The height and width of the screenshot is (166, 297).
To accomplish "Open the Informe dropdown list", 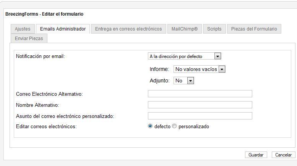I will click(x=199, y=69).
